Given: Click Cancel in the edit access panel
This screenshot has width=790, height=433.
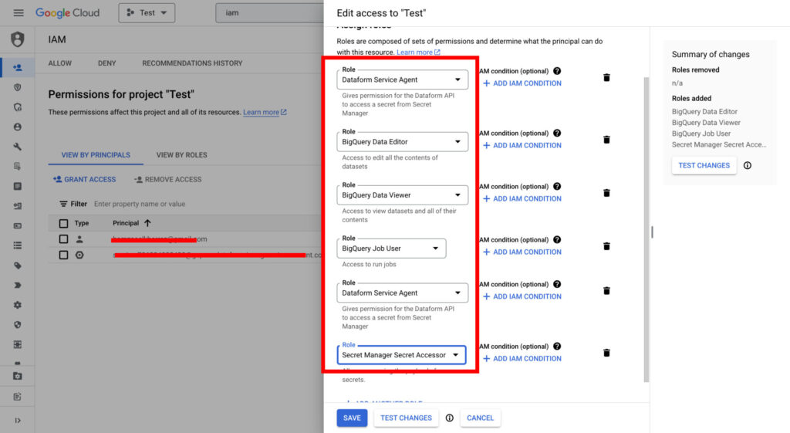Looking at the screenshot, I should 480,418.
